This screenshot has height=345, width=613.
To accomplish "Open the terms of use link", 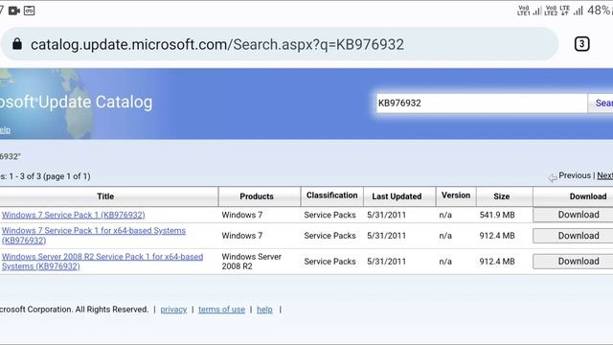I will coord(221,310).
